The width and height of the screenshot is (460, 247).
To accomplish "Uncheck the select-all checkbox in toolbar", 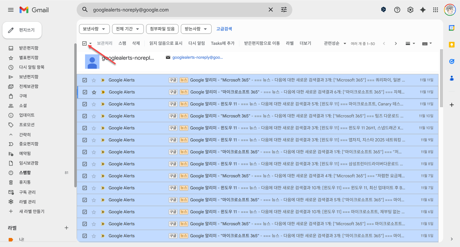I will (x=84, y=43).
